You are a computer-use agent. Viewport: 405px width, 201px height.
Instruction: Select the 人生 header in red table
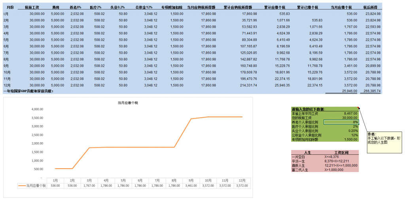pyautogui.click(x=308, y=152)
